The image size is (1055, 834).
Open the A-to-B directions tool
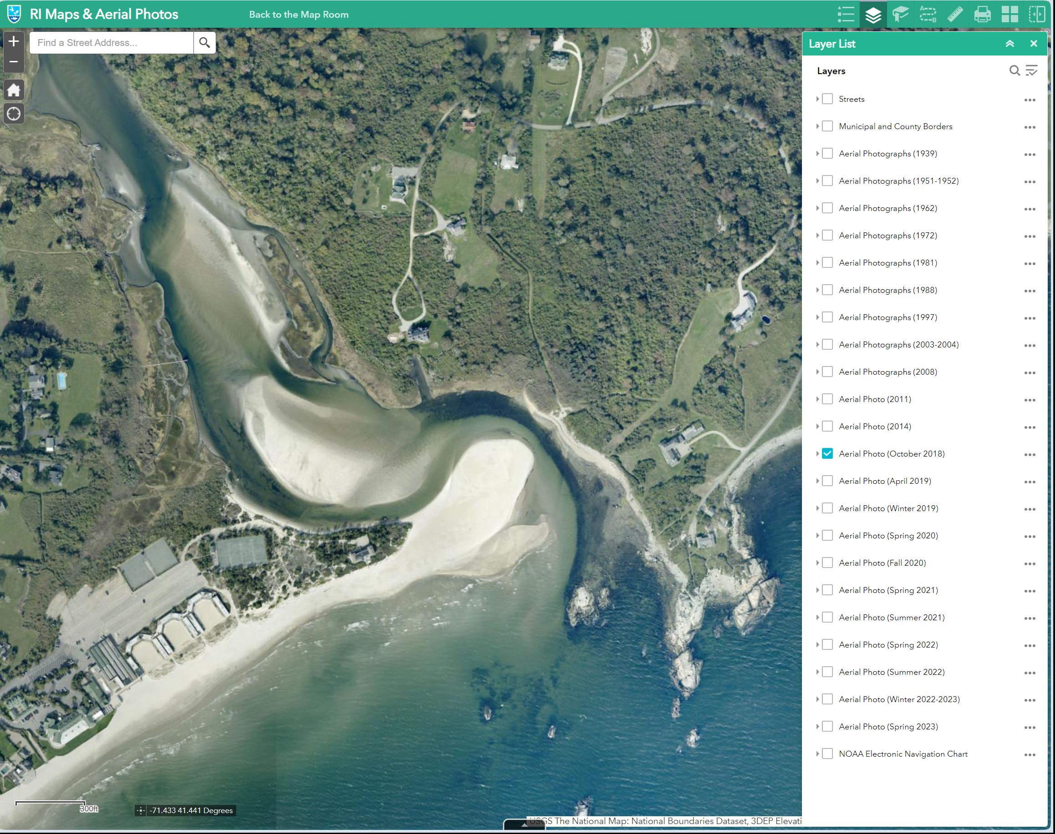coord(928,14)
